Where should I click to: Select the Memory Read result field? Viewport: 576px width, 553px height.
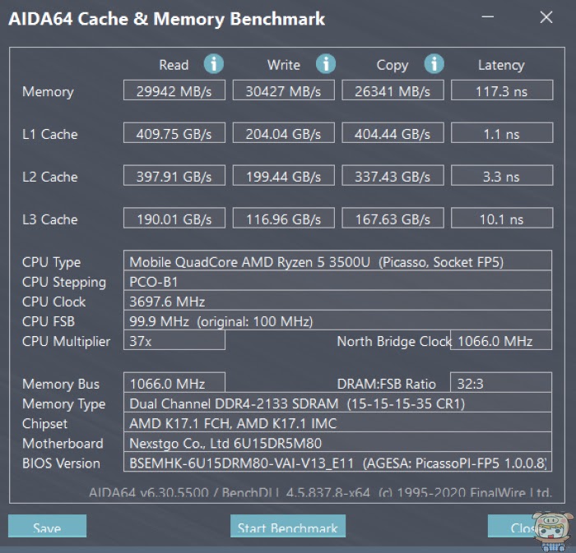174,90
